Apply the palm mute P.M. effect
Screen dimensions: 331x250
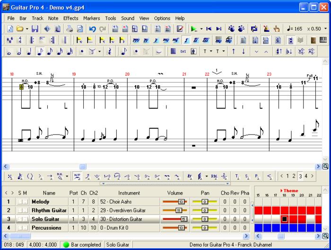pyautogui.click(x=214, y=176)
